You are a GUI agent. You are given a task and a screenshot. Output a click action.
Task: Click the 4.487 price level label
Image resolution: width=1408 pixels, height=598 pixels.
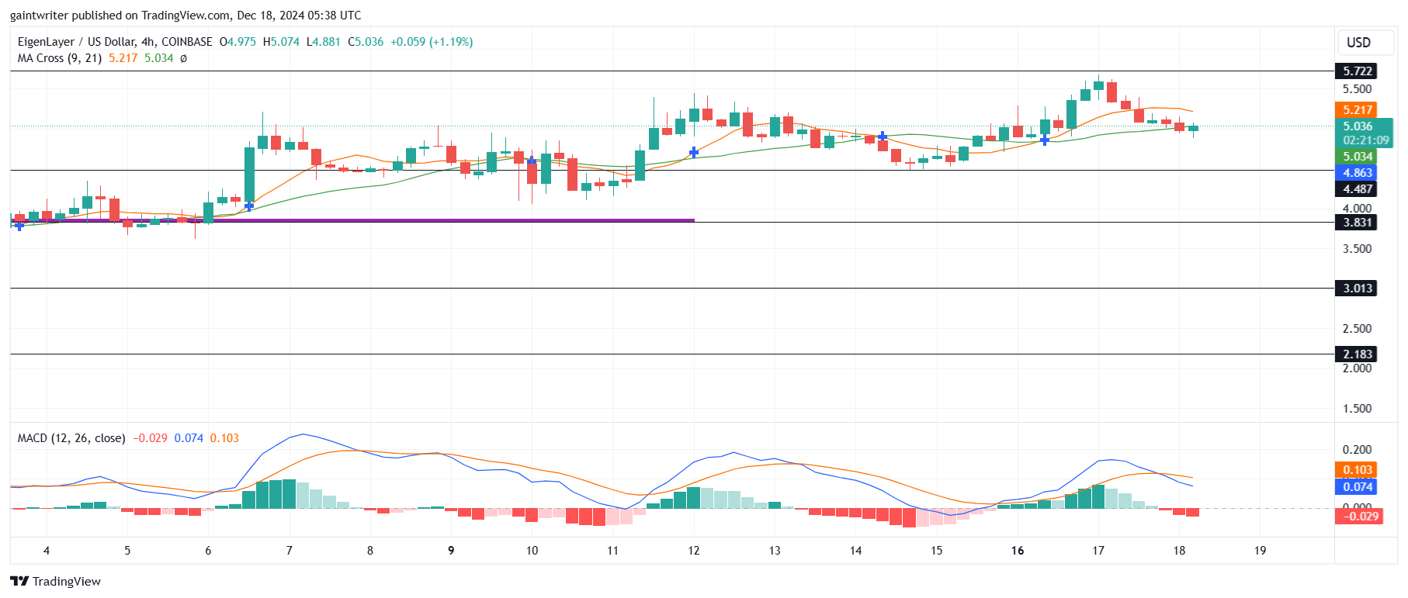[1356, 189]
